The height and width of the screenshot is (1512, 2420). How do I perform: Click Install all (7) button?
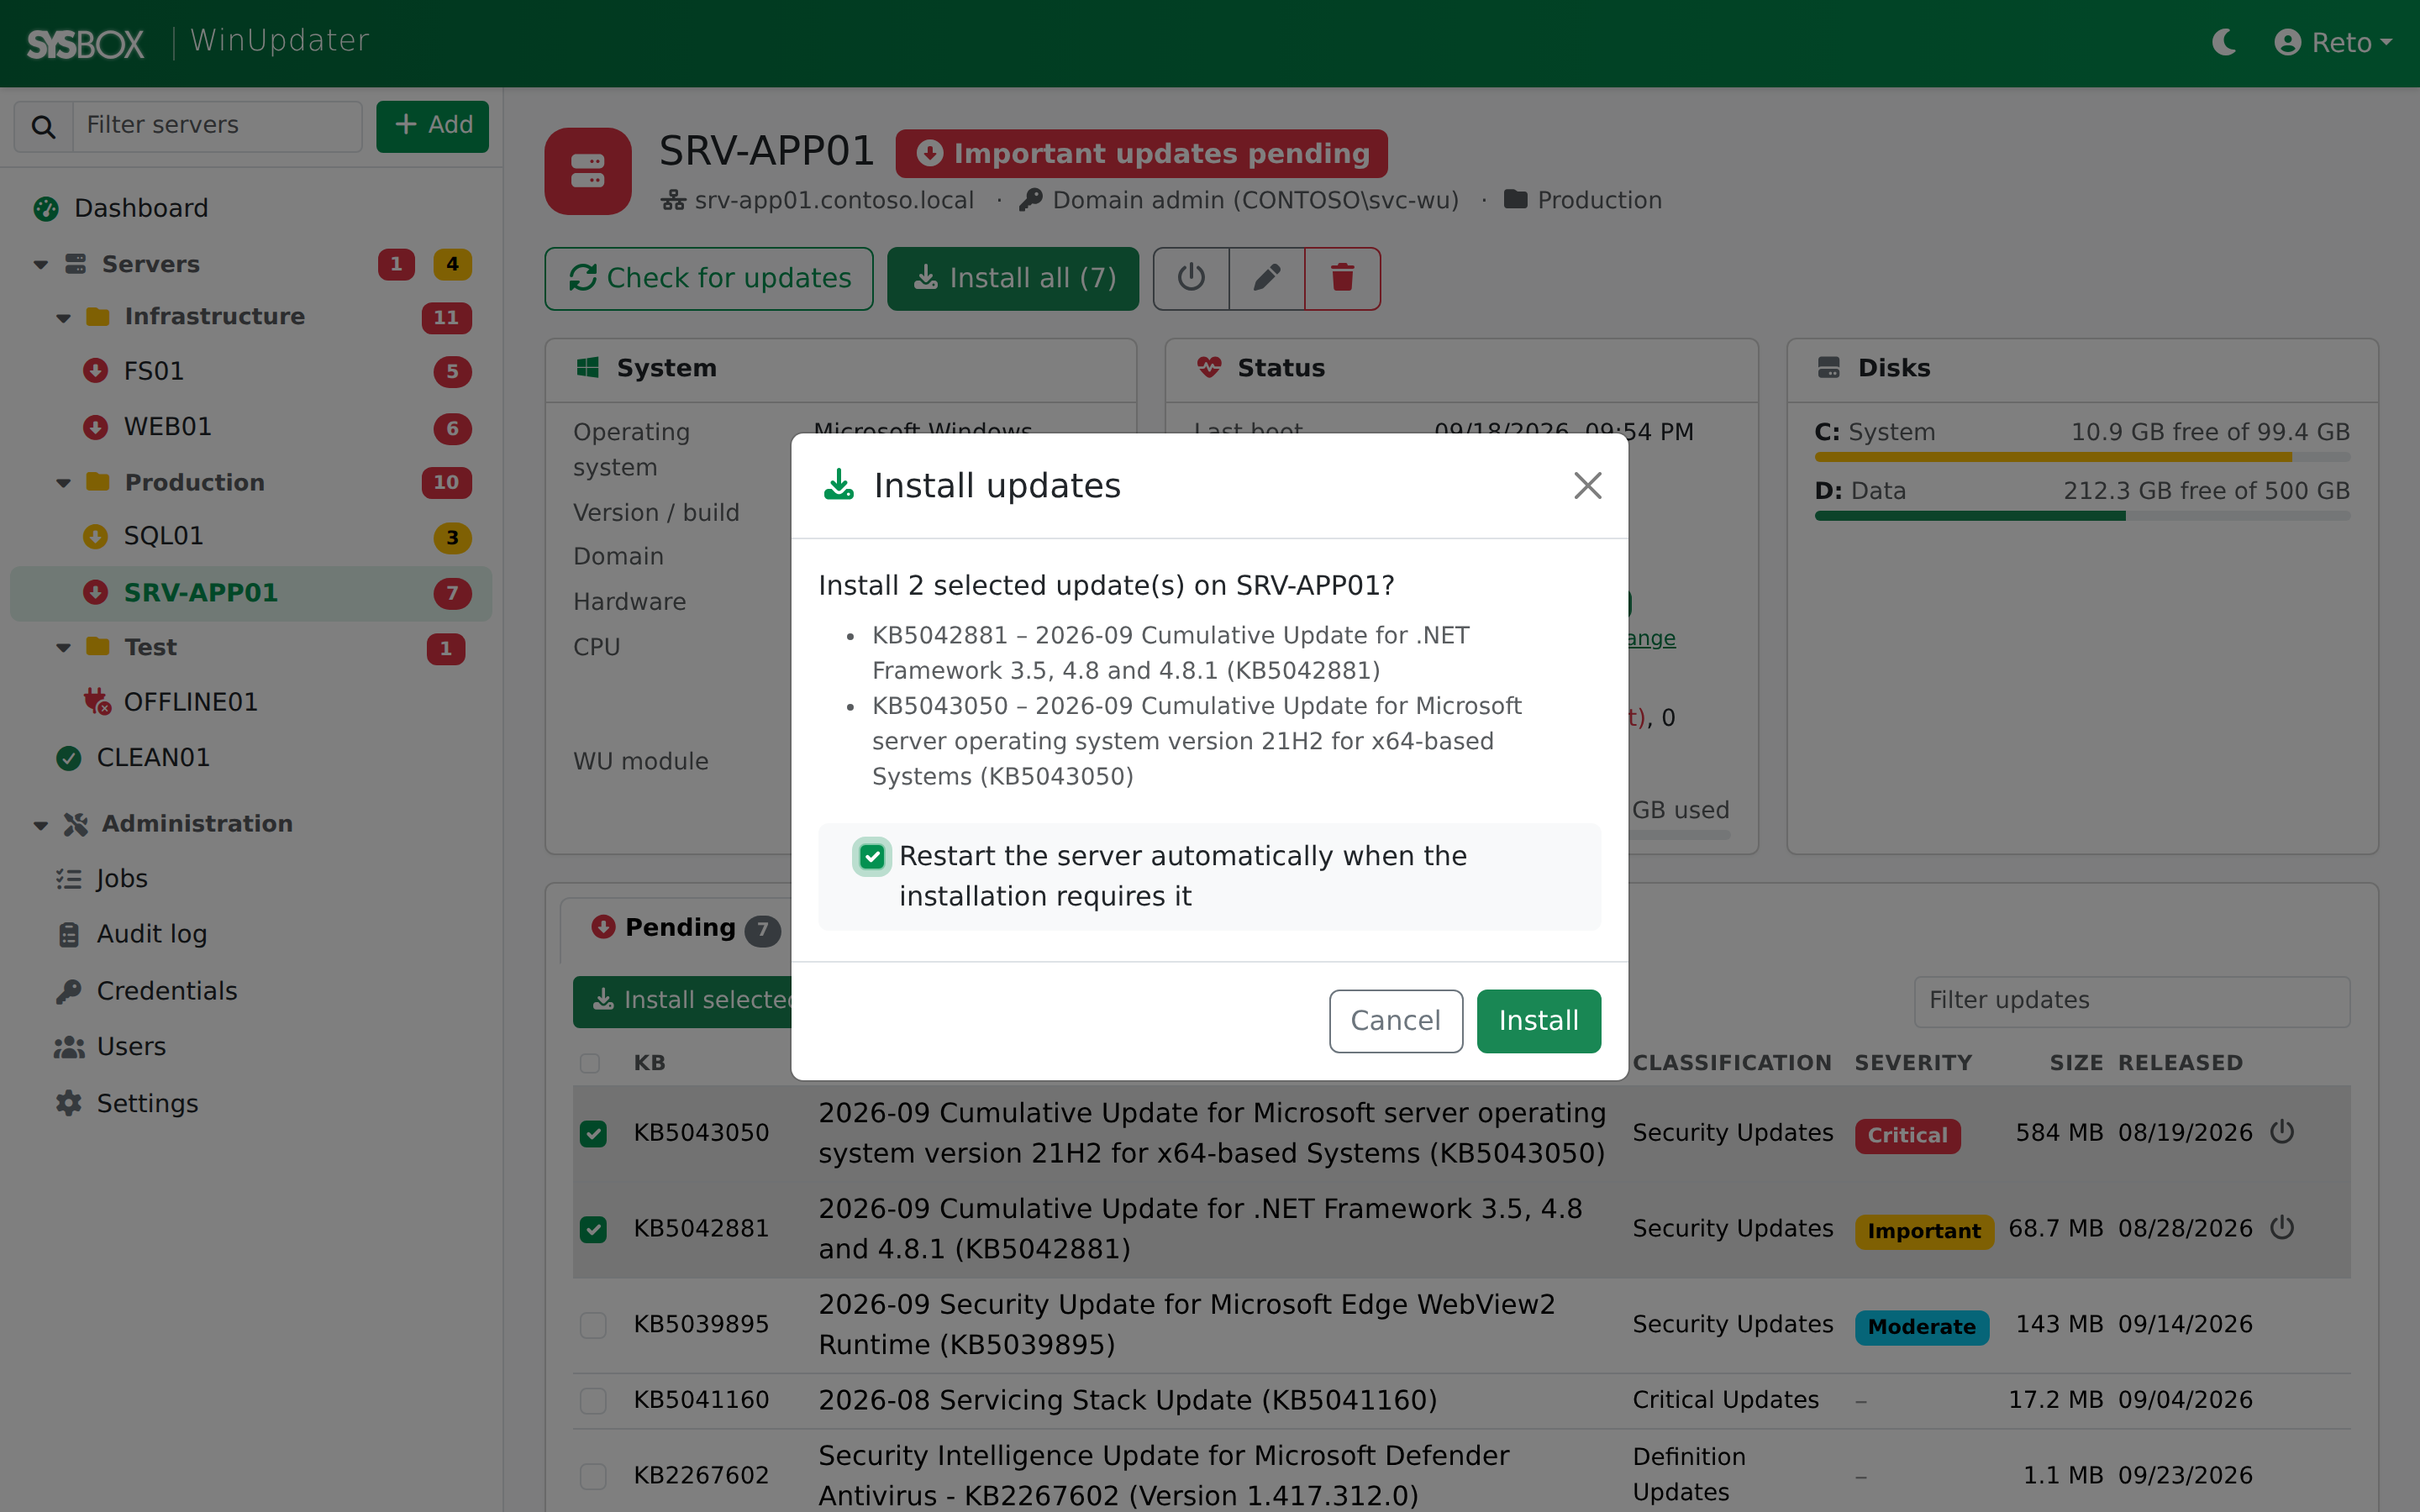pos(1013,278)
